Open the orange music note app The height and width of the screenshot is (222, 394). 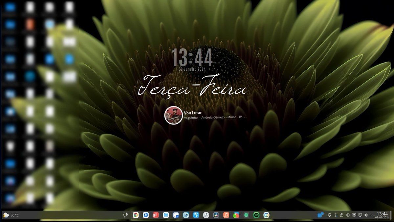[x=226, y=215]
